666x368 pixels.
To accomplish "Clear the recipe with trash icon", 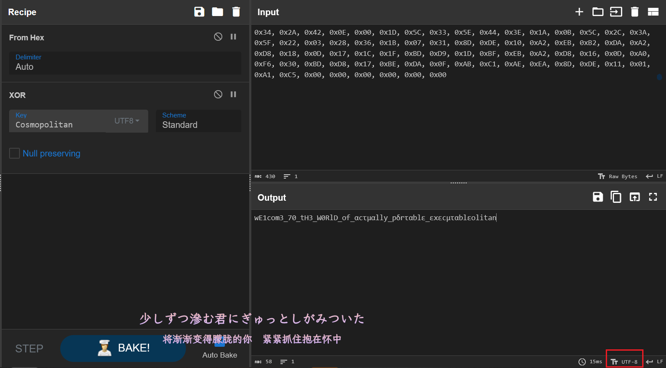I will (236, 12).
